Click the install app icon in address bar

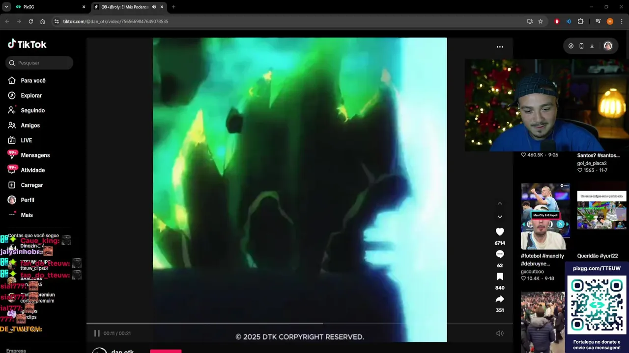[530, 22]
